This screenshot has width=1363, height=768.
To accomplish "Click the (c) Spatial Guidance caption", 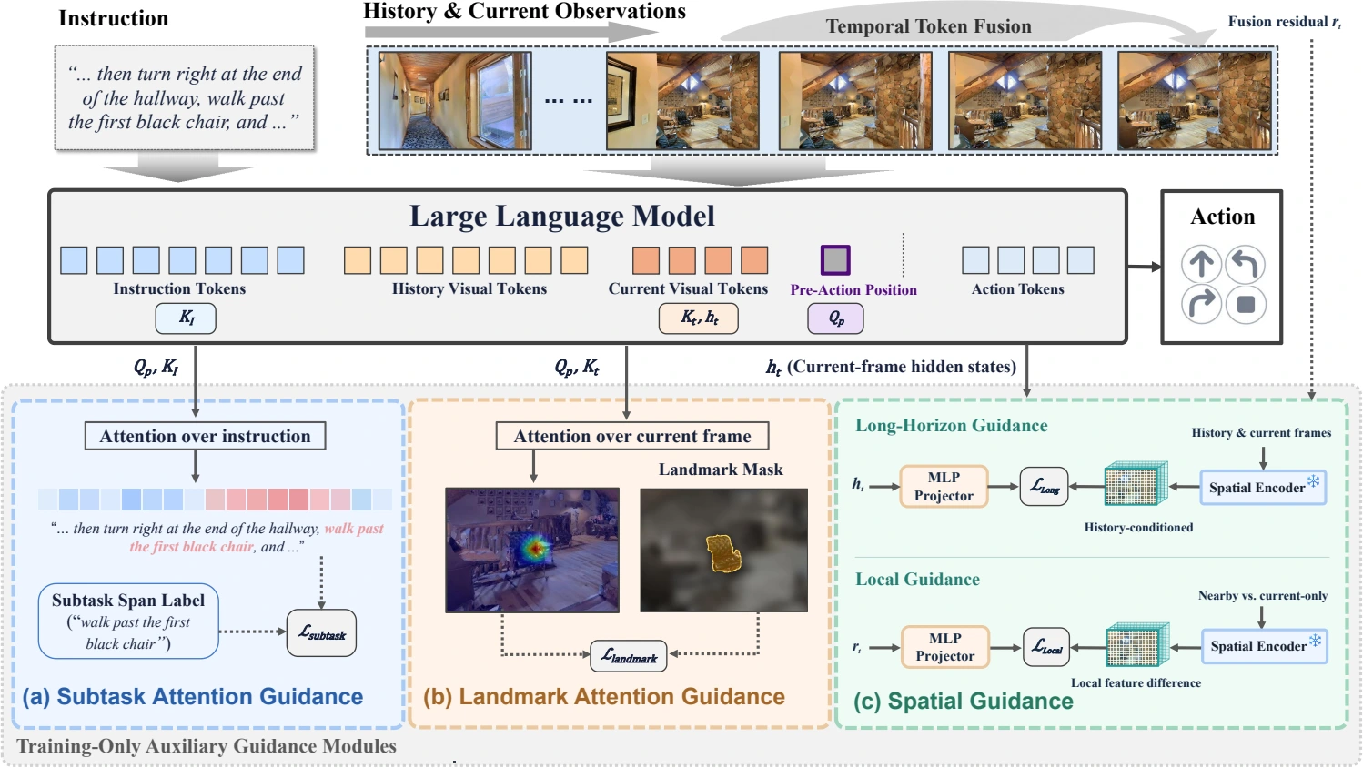I will [x=963, y=702].
